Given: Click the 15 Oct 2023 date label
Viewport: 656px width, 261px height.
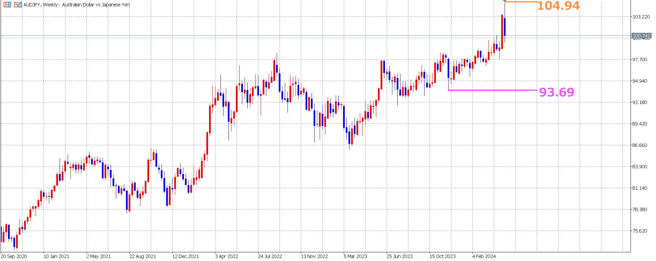Looking at the screenshot, I should (443, 256).
